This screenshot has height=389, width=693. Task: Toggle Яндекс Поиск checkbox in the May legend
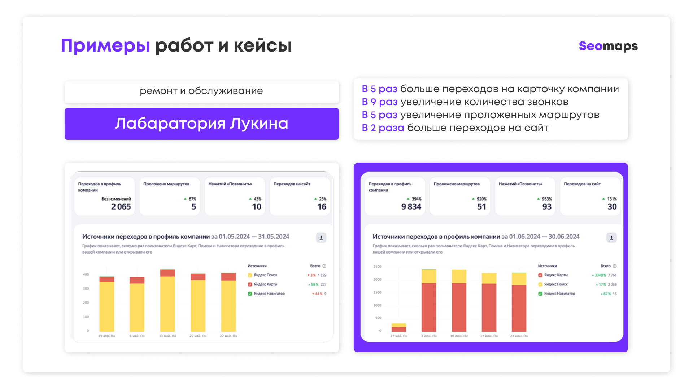(x=250, y=275)
